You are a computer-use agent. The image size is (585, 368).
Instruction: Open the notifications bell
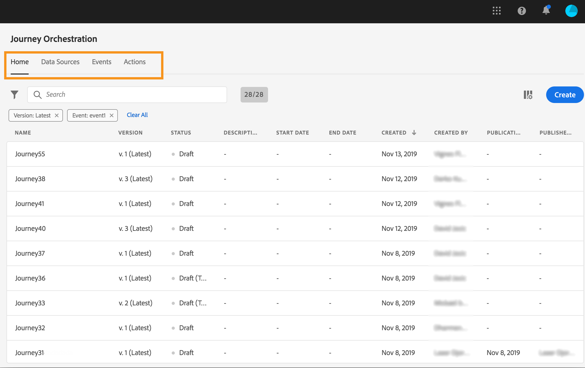coord(546,10)
